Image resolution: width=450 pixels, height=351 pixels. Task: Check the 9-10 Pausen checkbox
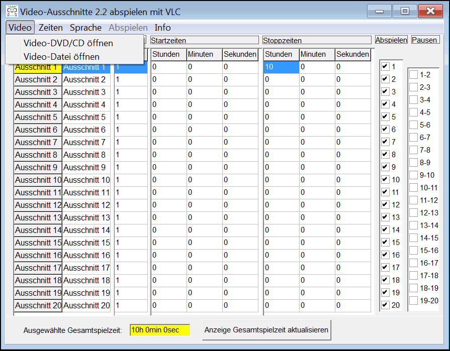click(413, 175)
